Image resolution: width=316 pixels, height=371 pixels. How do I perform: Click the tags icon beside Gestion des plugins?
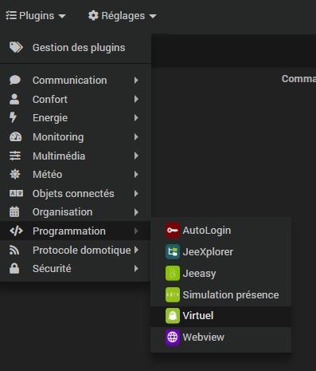click(x=16, y=47)
